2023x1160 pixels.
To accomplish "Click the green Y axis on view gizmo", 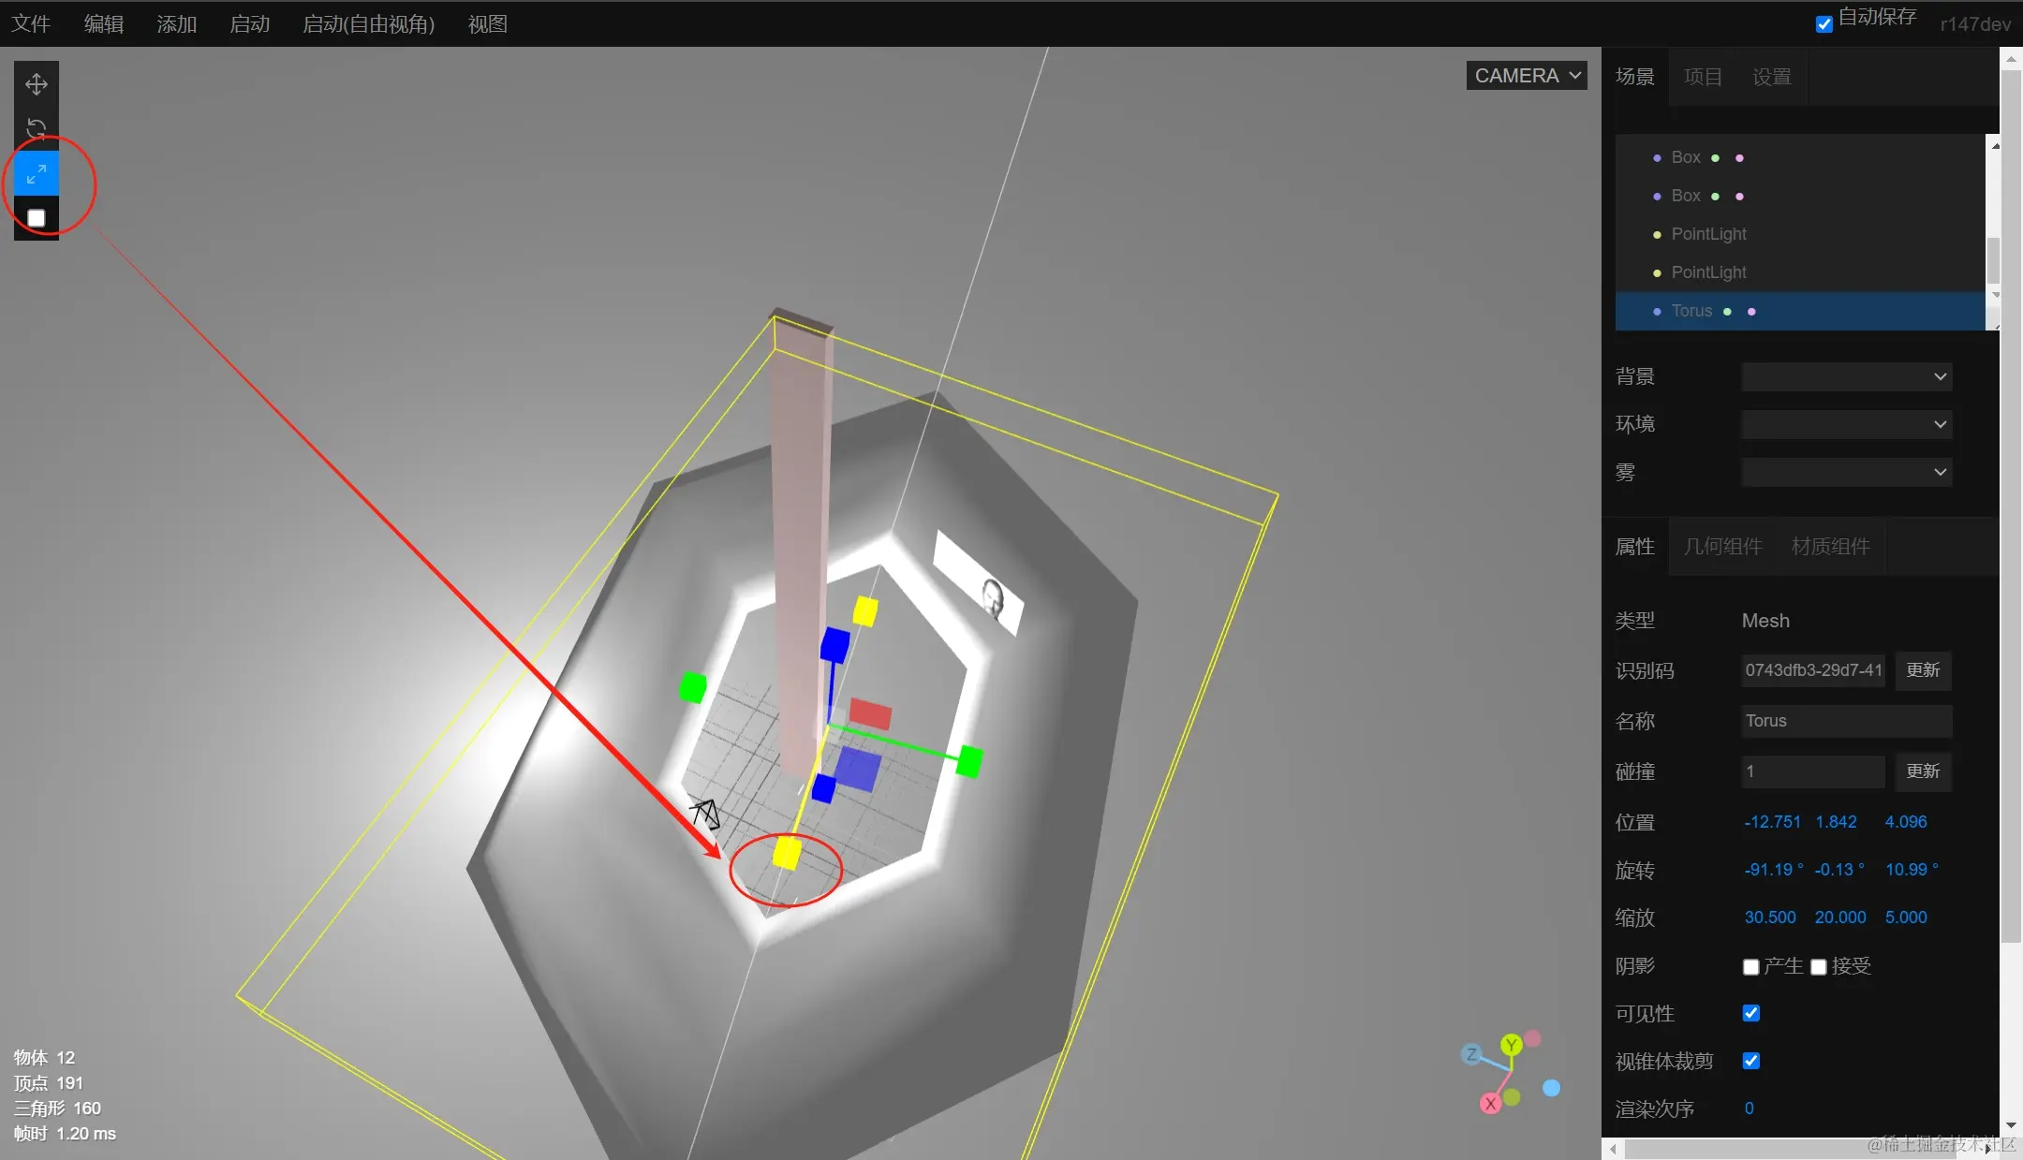I will click(x=1511, y=1045).
